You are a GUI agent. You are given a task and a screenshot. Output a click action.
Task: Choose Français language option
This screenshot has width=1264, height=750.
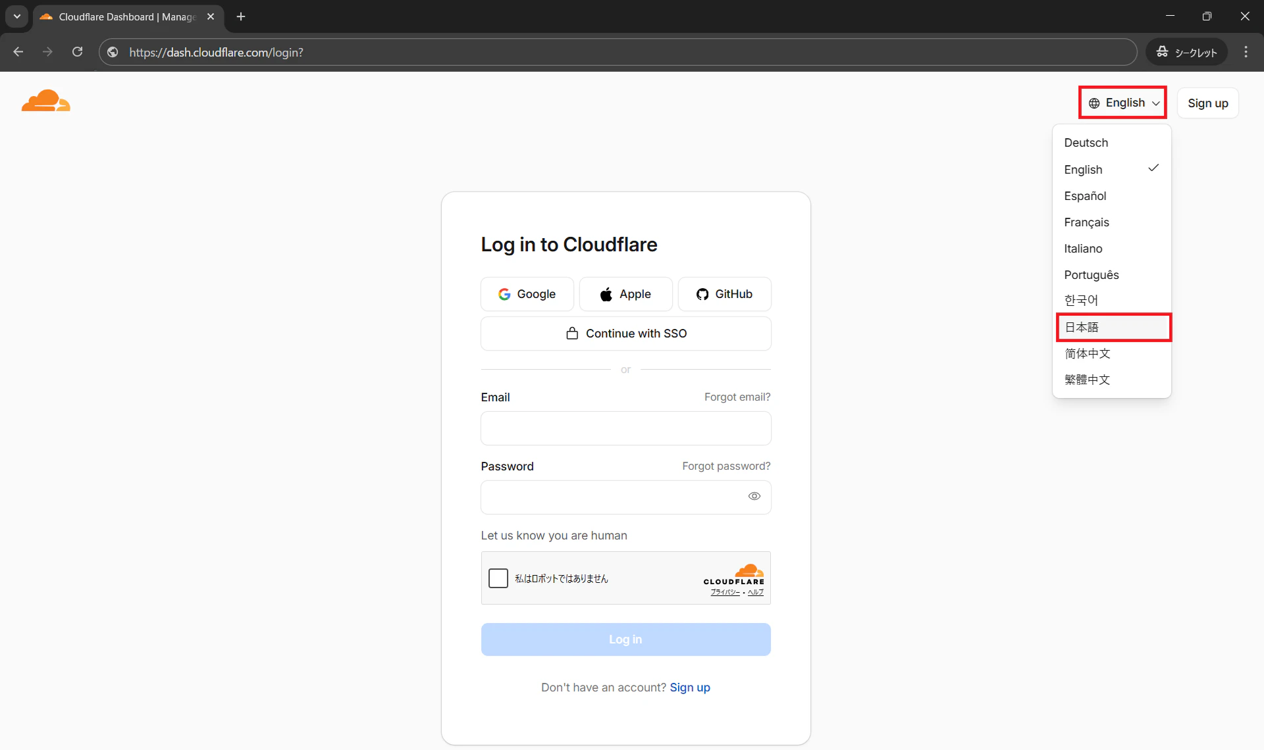(x=1112, y=222)
